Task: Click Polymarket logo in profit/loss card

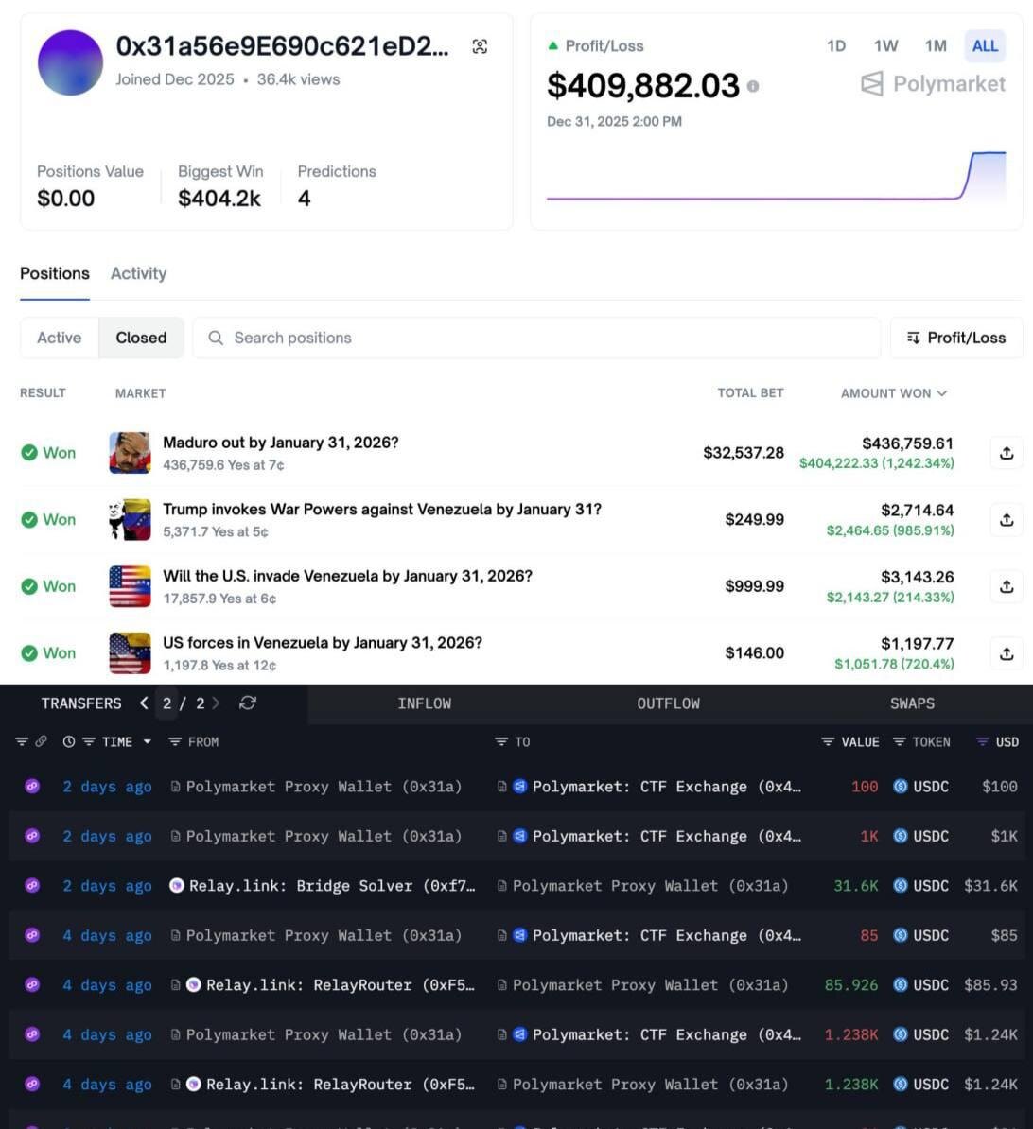Action: 934,84
